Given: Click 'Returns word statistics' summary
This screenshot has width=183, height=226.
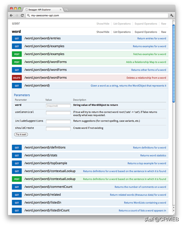Looking at the screenshot, I should click(153, 156).
